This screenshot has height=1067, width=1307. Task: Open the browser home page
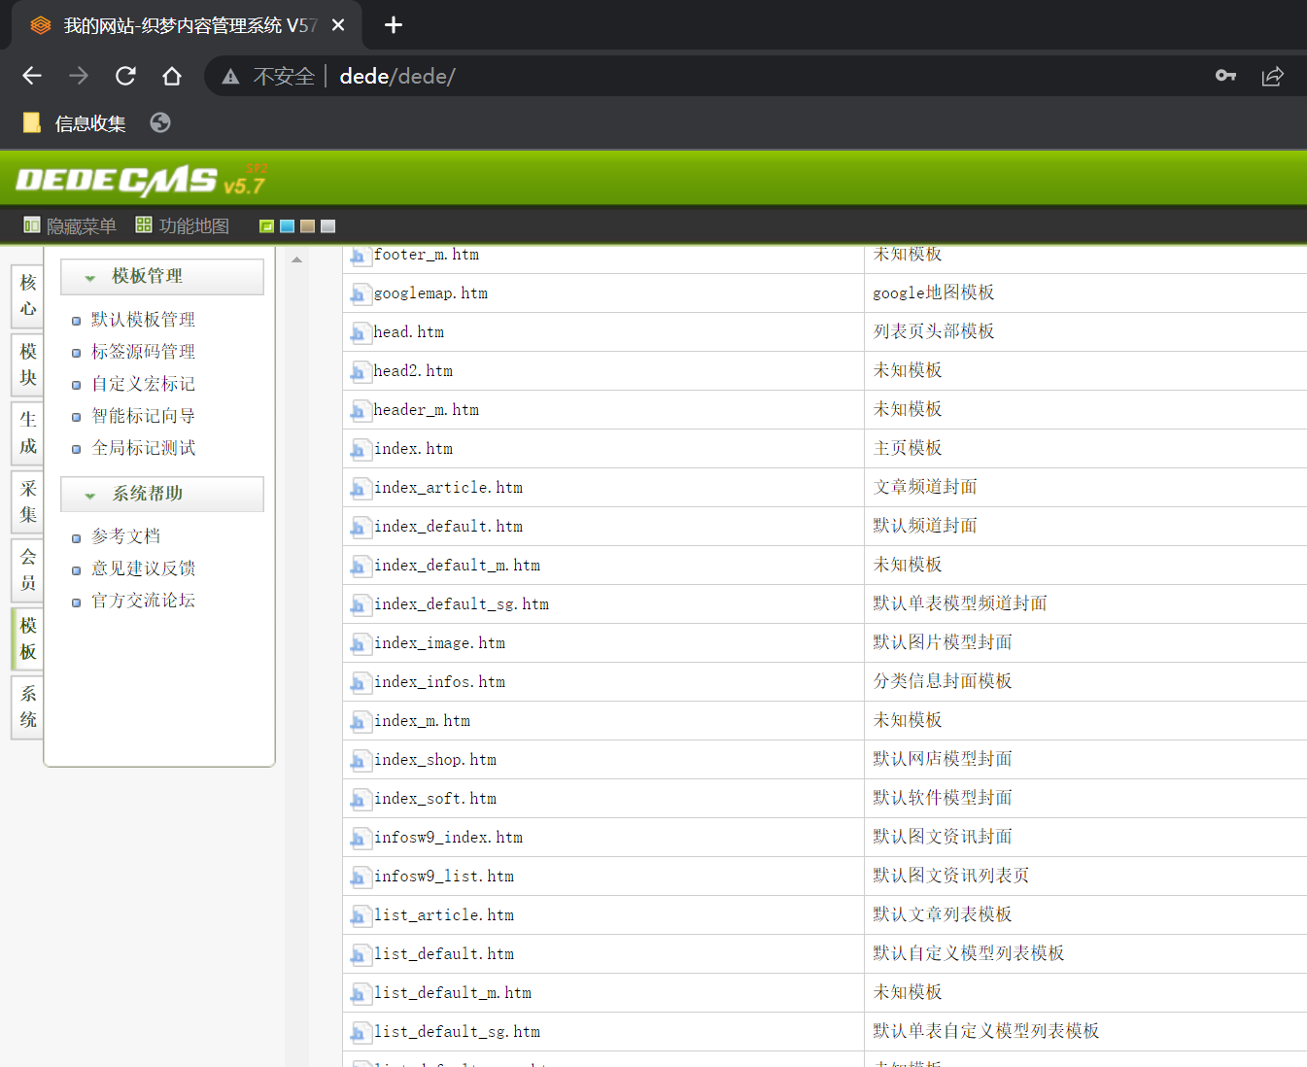click(172, 76)
